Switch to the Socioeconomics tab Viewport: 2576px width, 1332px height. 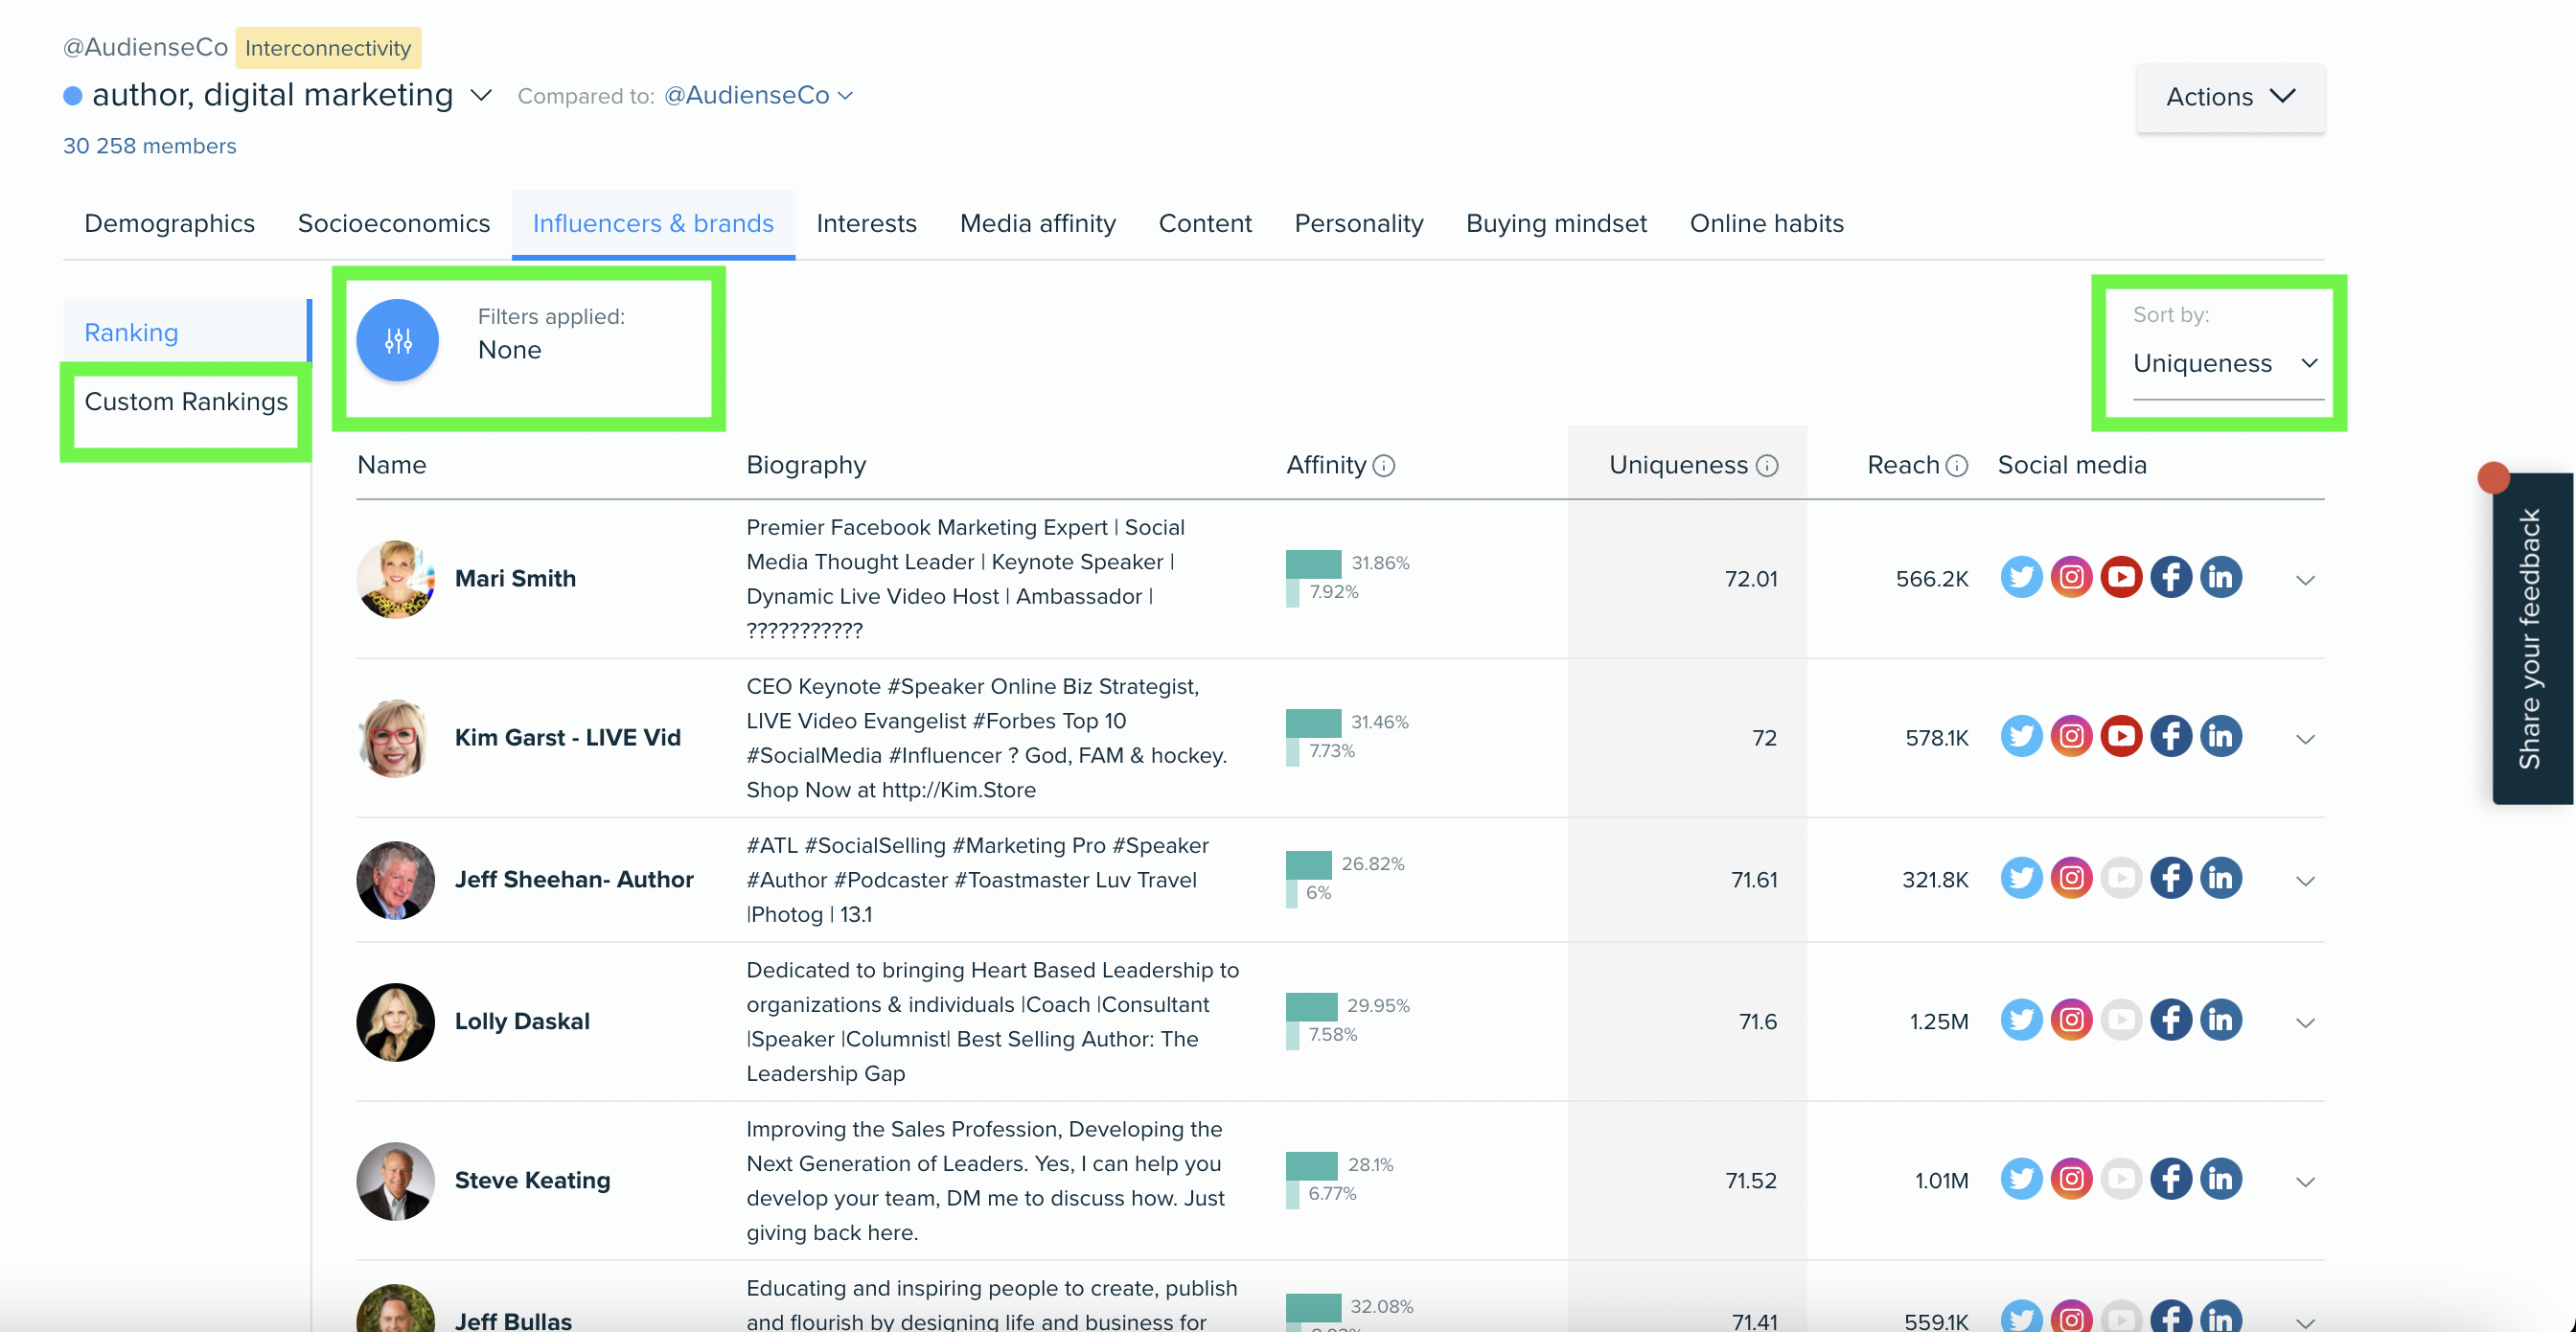tap(394, 223)
